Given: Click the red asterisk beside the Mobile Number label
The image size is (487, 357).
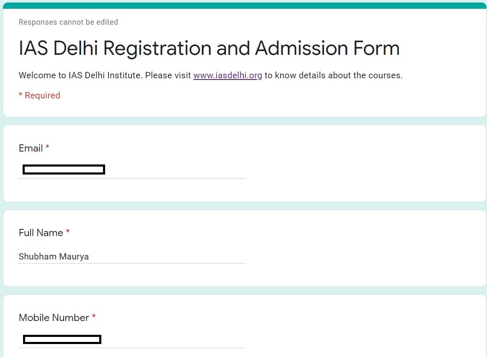Looking at the screenshot, I should click(x=94, y=317).
